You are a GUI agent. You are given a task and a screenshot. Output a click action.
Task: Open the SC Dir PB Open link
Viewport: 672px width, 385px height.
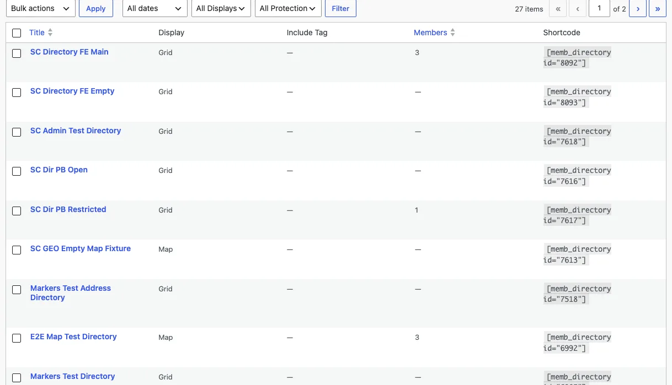tap(59, 170)
